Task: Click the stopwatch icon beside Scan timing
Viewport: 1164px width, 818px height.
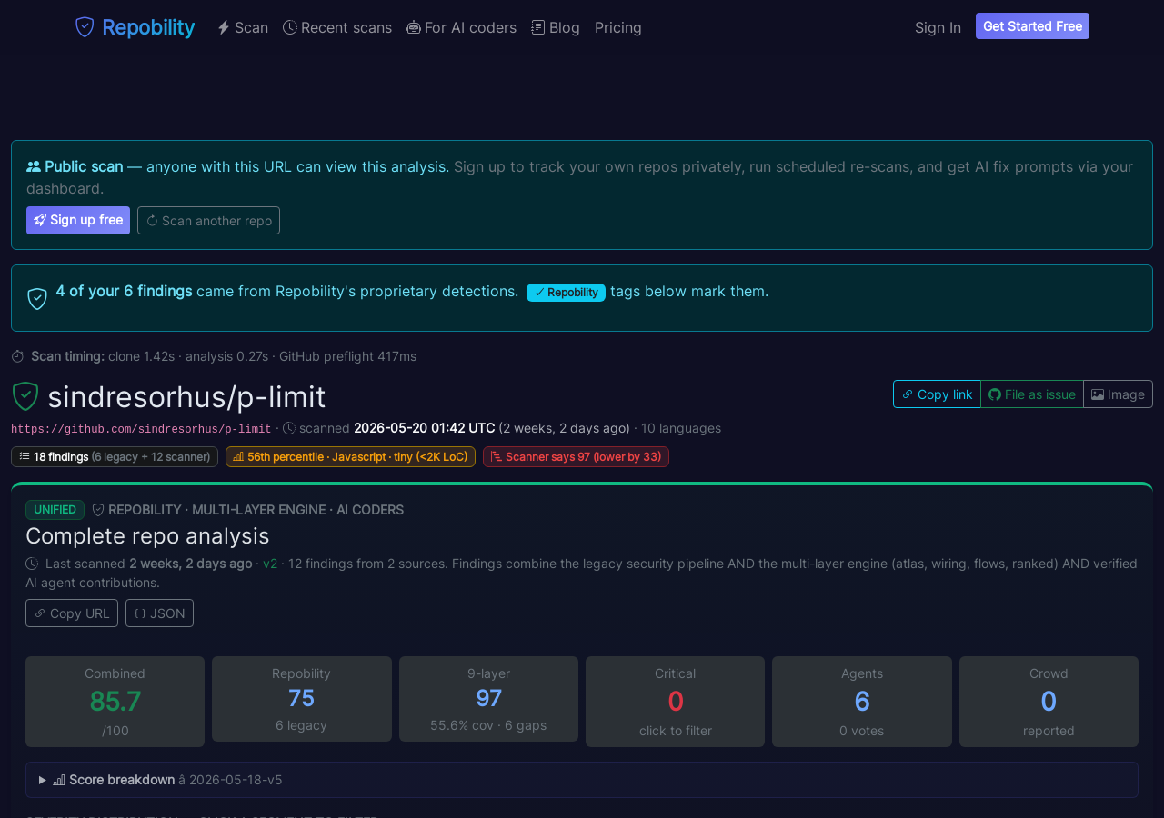Action: click(x=17, y=356)
